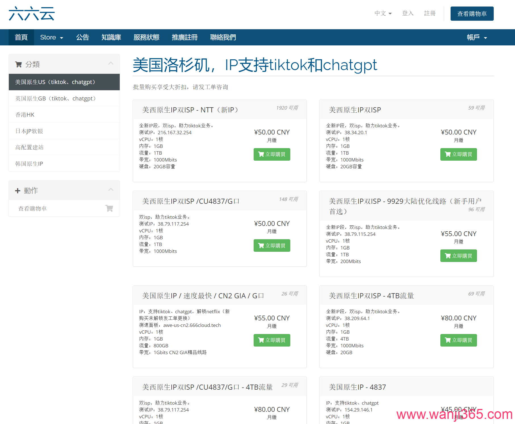Image resolution: width=515 pixels, height=424 pixels.
Task: Click cart icon on 4TB流量 plan purchase button
Action: (448, 340)
